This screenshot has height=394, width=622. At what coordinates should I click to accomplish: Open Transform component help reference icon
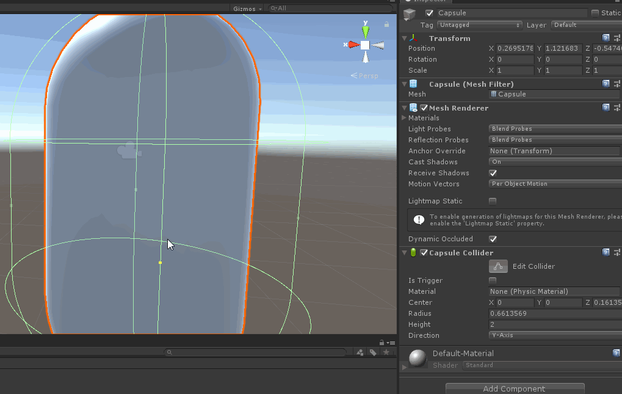click(x=606, y=38)
